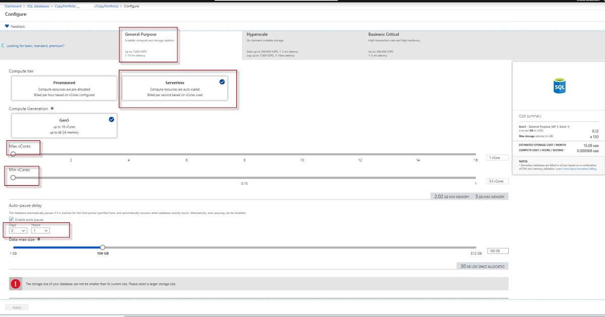The image size is (605, 317).
Task: Click the Apply button
Action: 17,307
